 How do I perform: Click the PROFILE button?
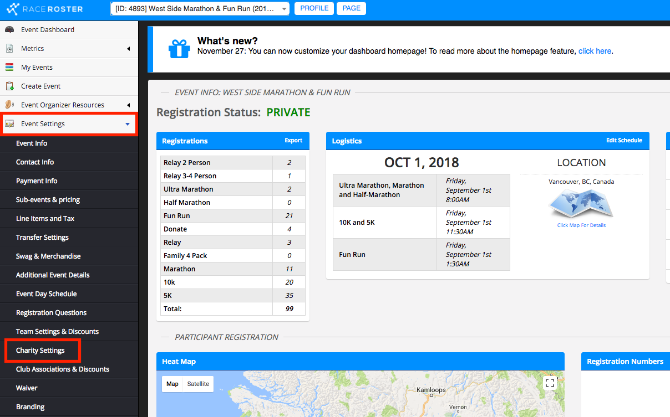point(314,8)
